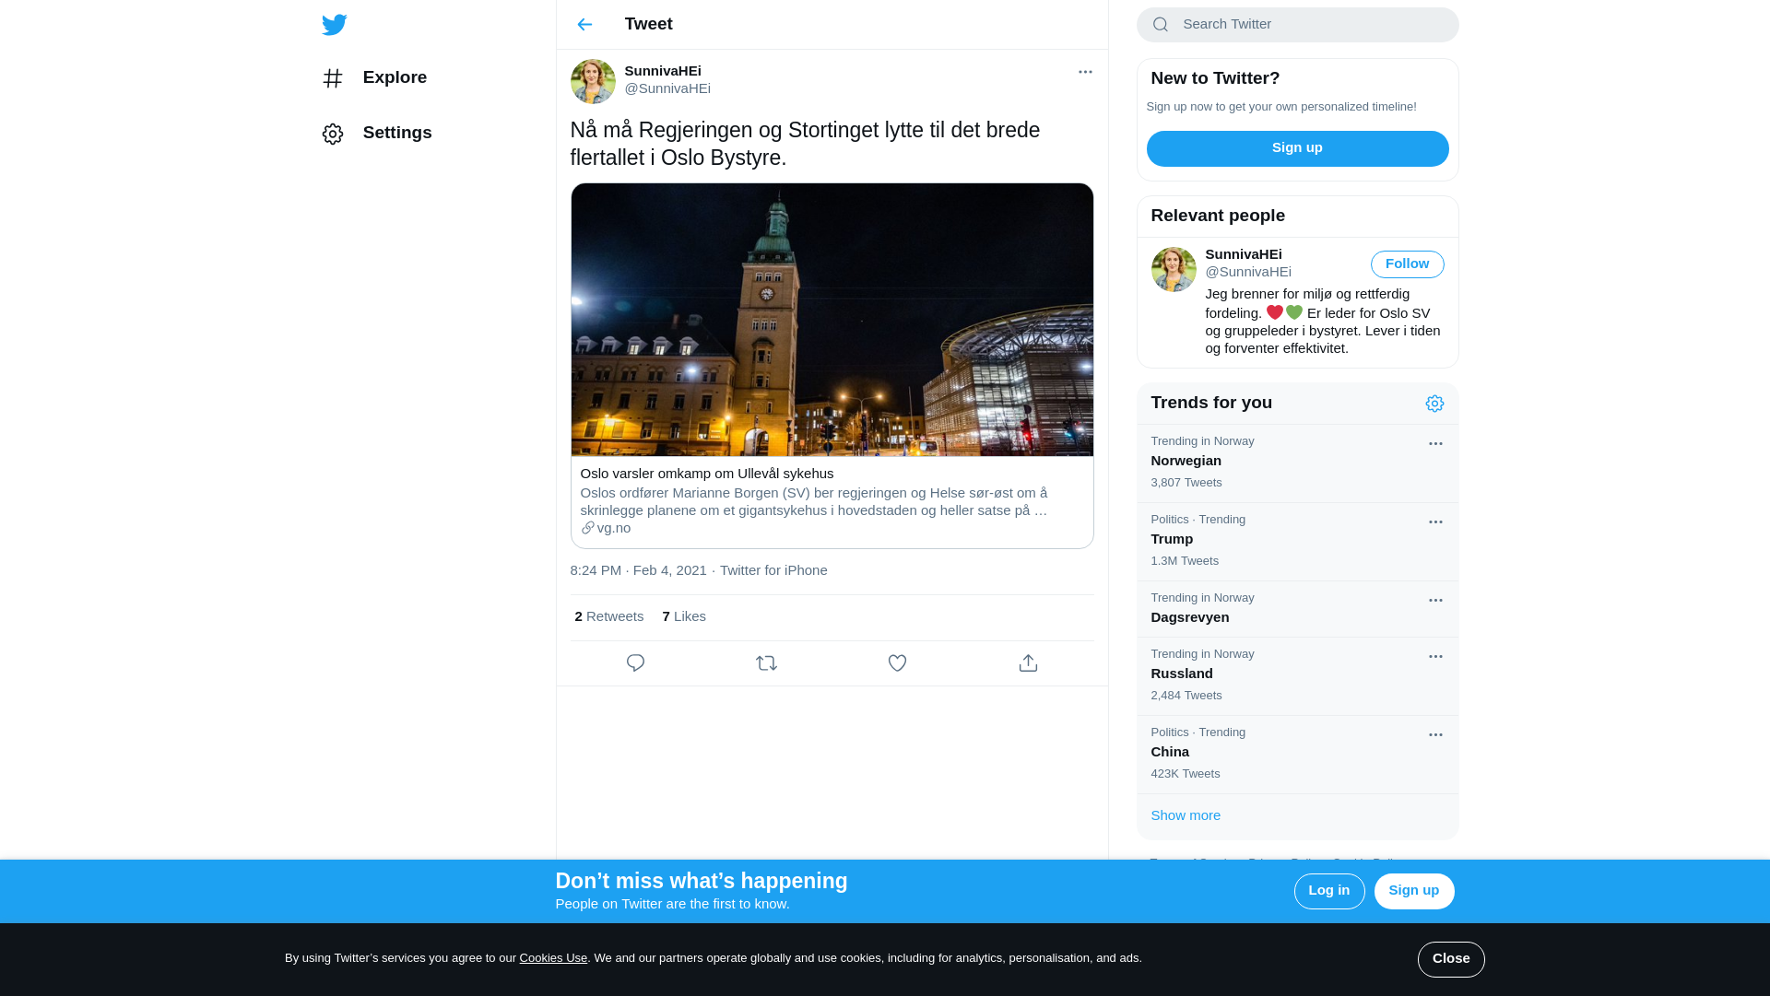Click the Settings gear icon in sidebar
This screenshot has width=1770, height=996.
333,135
